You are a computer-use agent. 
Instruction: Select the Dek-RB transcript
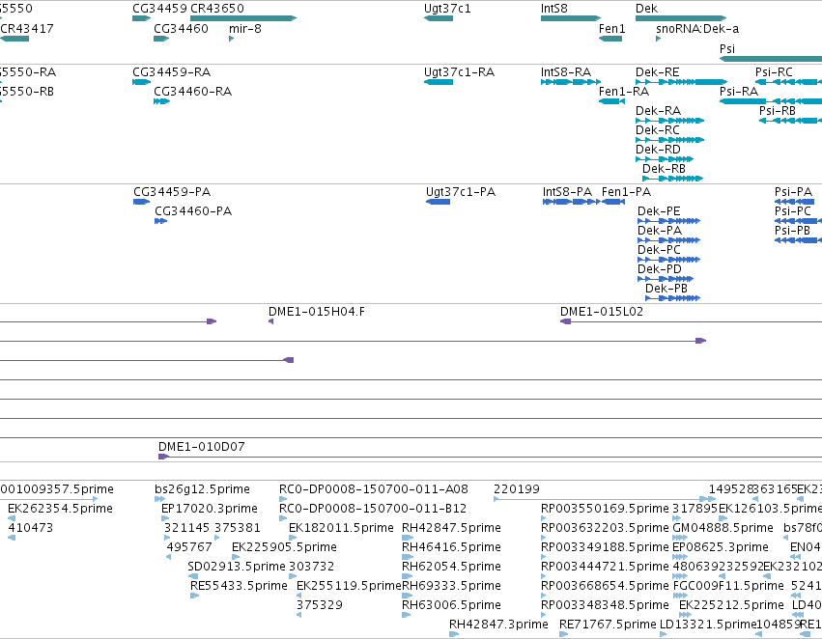[x=672, y=179]
